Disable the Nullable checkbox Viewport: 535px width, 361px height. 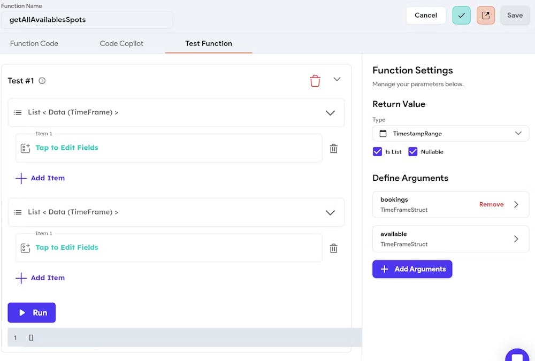[x=413, y=152]
